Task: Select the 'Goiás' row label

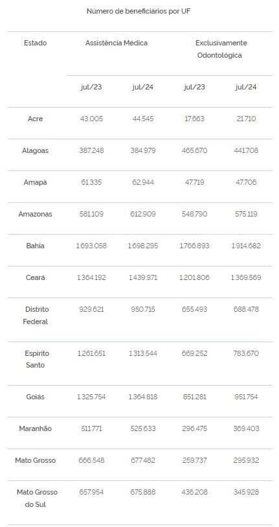Action: click(35, 397)
